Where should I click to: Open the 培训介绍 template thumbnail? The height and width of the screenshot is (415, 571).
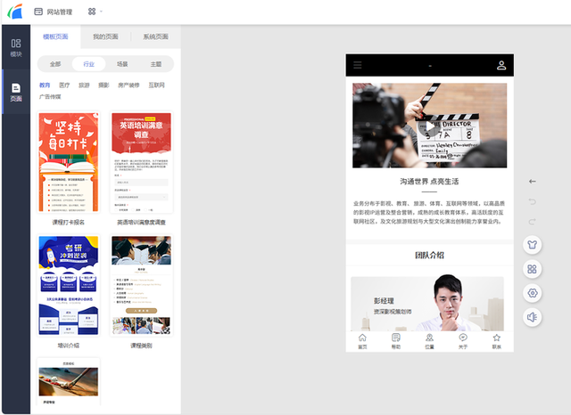69,285
